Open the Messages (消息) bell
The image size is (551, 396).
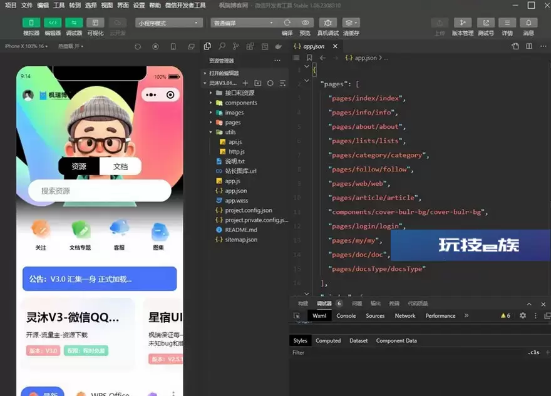[528, 23]
